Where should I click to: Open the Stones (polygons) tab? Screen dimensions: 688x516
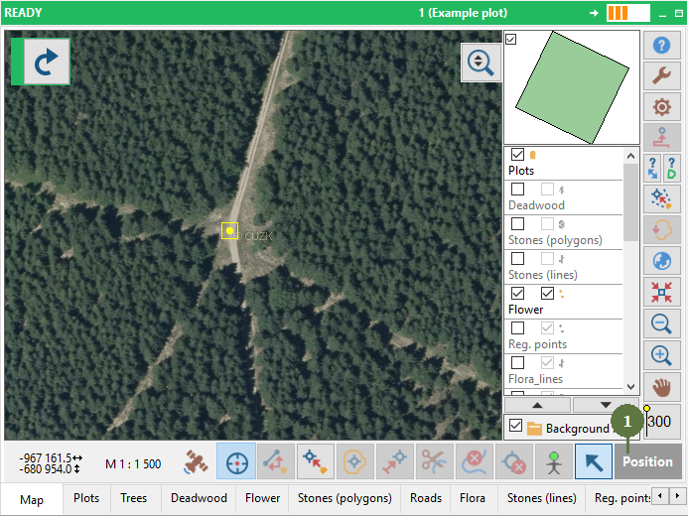(344, 498)
